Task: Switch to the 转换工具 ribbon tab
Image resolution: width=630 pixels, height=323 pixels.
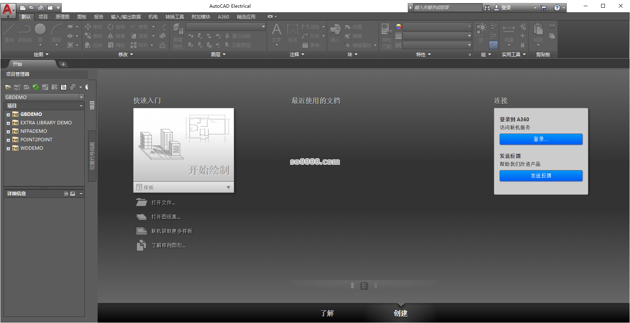Action: coord(175,17)
